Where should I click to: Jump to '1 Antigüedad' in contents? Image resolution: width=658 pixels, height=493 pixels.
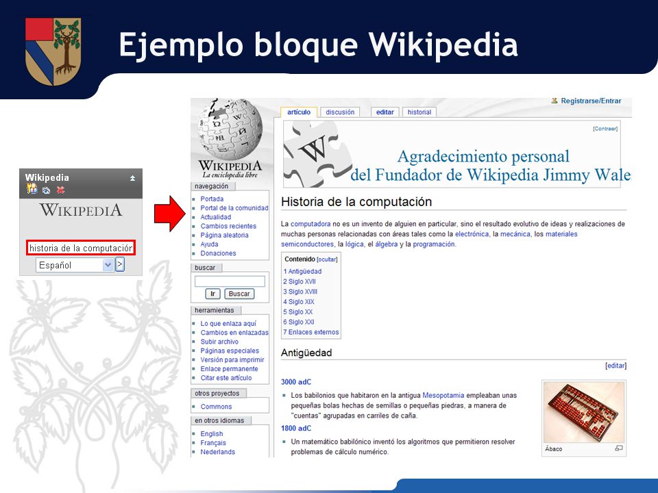(302, 271)
